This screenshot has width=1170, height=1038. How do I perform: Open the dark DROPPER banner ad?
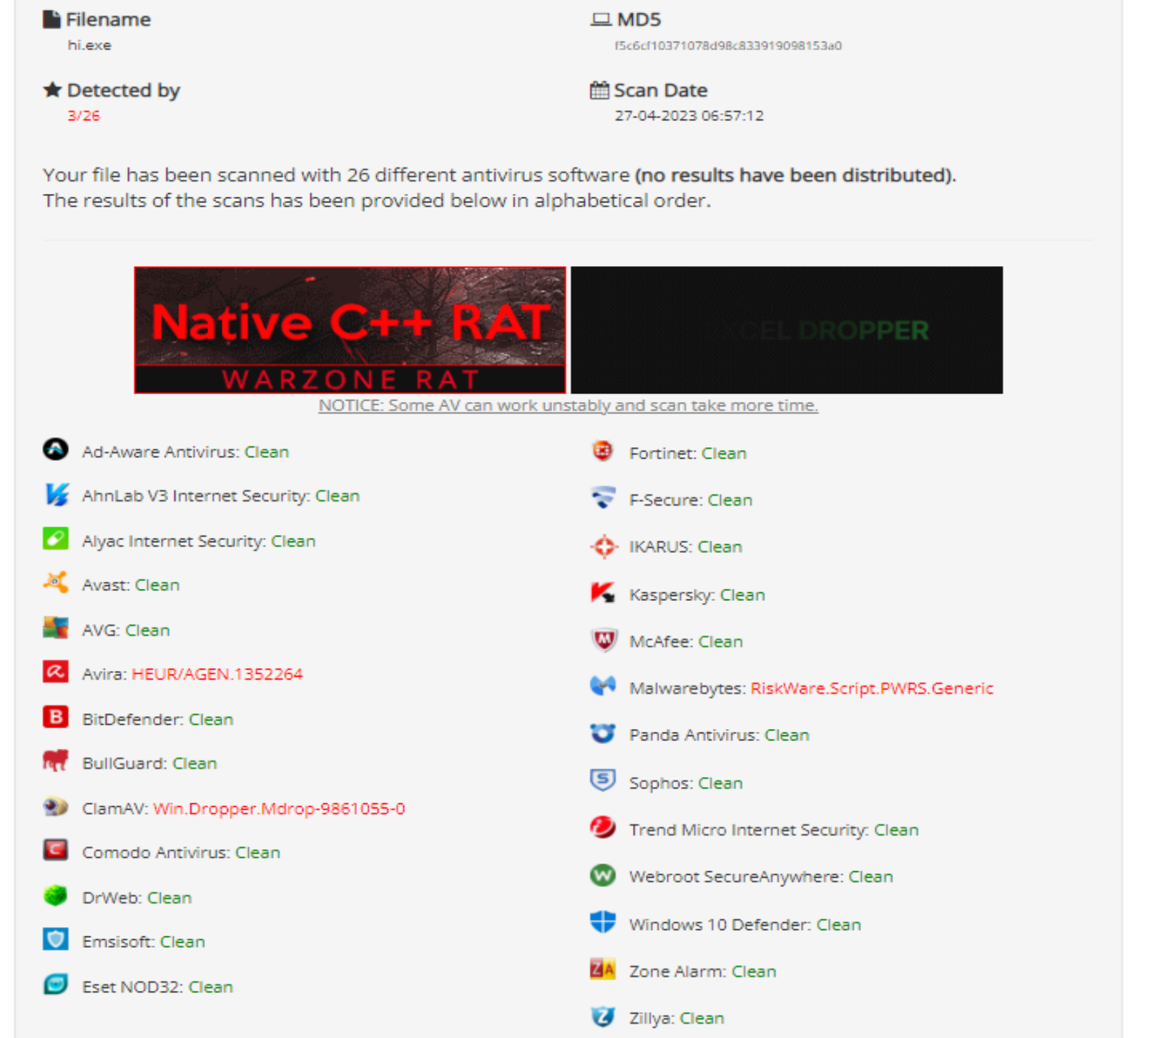787,330
